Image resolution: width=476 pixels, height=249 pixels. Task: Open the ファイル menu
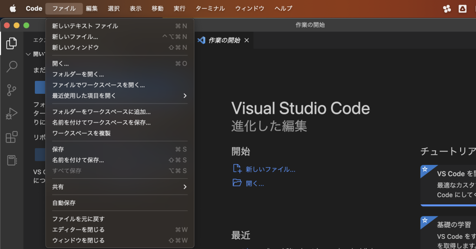64,8
